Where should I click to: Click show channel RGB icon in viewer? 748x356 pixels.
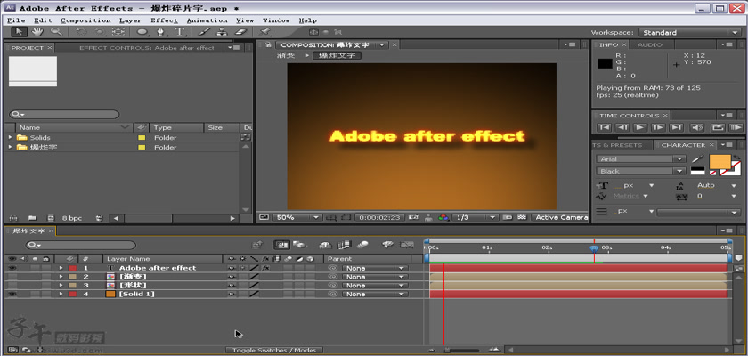443,217
